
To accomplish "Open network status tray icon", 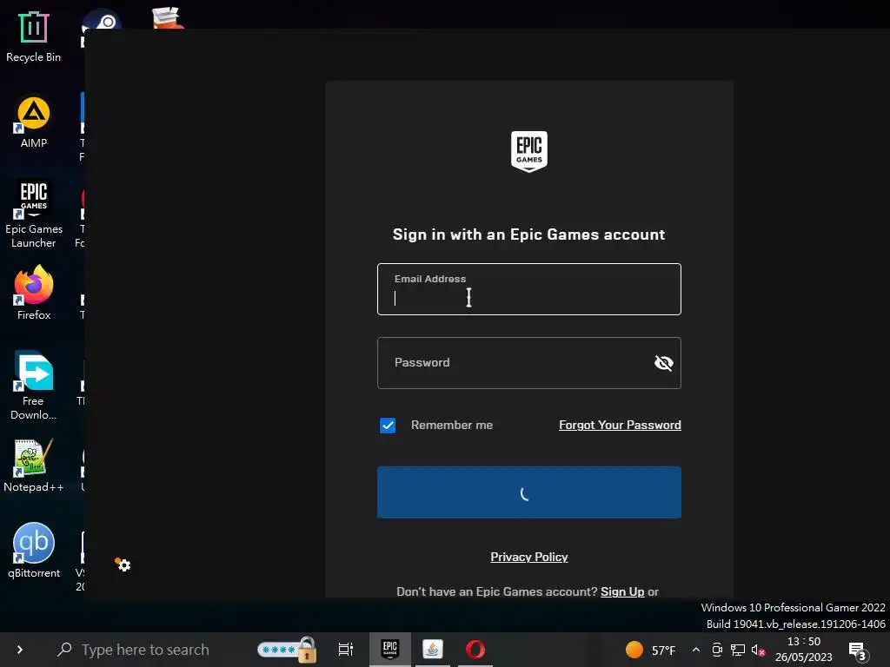I will tap(737, 650).
